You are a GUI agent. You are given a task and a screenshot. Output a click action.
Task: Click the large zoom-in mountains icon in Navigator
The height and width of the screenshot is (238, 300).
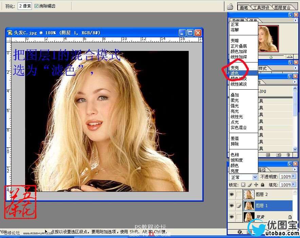coord(289,57)
